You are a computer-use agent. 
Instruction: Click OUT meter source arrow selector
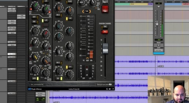click(88, 58)
